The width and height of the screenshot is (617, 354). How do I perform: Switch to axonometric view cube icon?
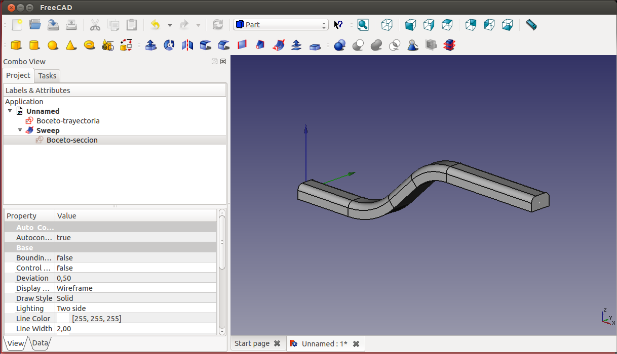[387, 25]
